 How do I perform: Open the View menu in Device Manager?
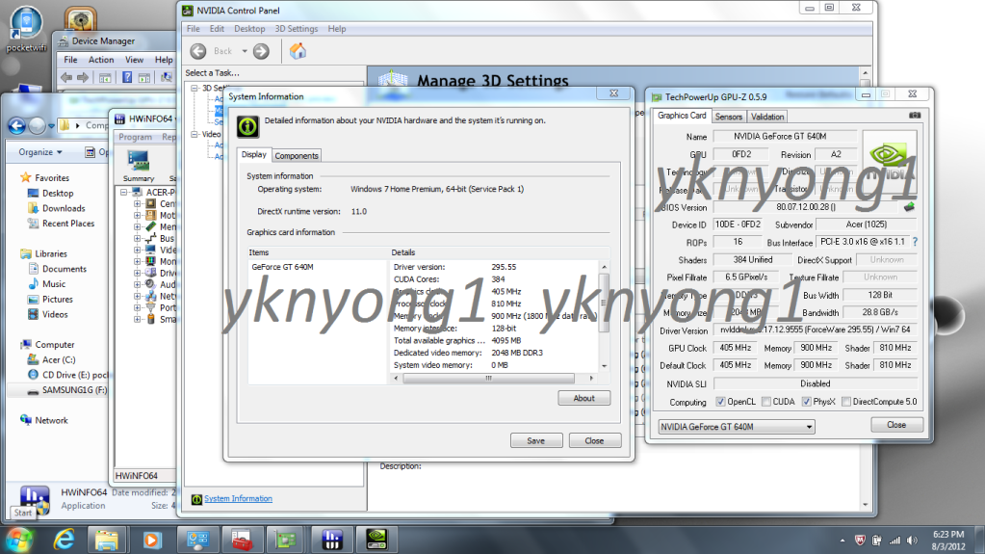point(135,60)
